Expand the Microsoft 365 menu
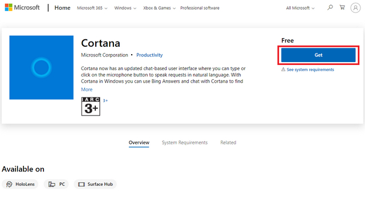Image resolution: width=365 pixels, height=205 pixels. 92,8
